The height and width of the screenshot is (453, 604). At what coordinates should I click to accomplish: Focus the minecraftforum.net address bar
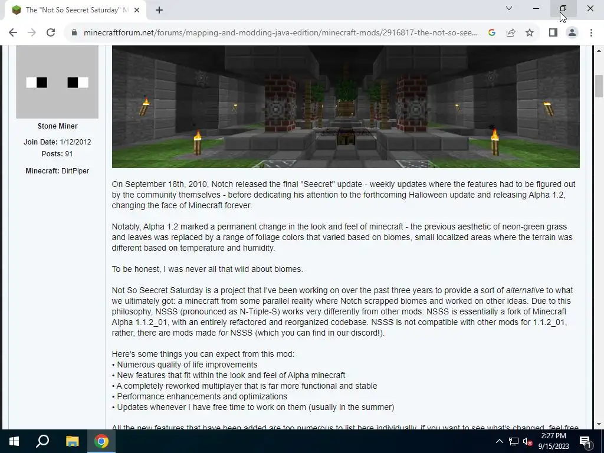(x=280, y=33)
